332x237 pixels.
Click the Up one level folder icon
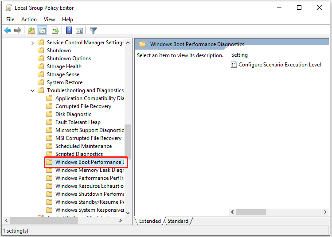click(31, 31)
